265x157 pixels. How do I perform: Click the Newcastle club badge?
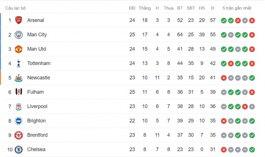[19, 78]
